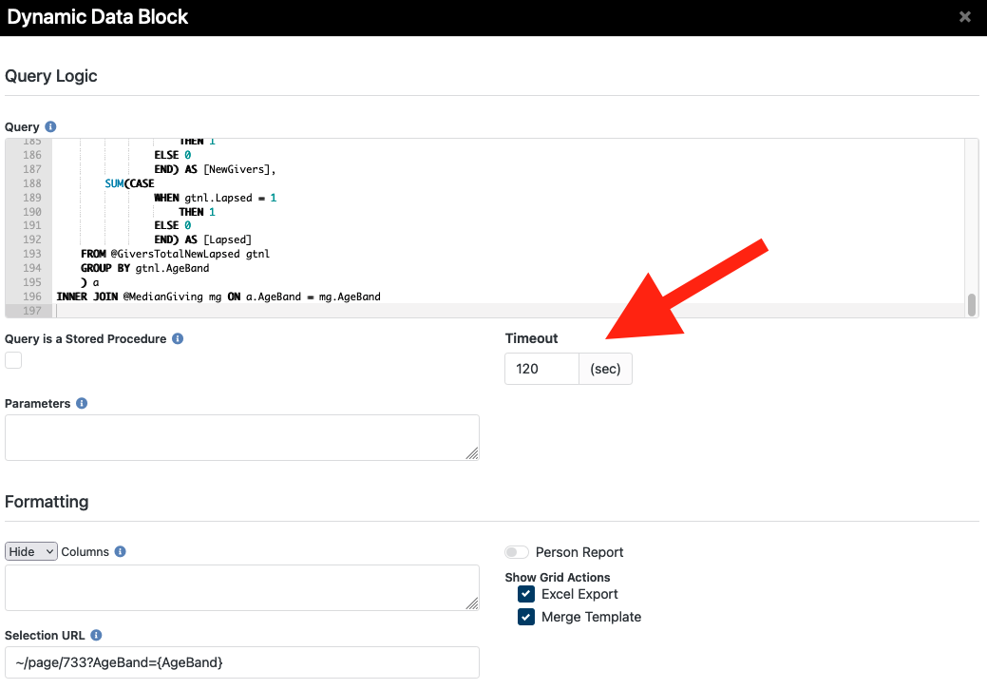Click line number 193 in gutter

[x=32, y=254]
